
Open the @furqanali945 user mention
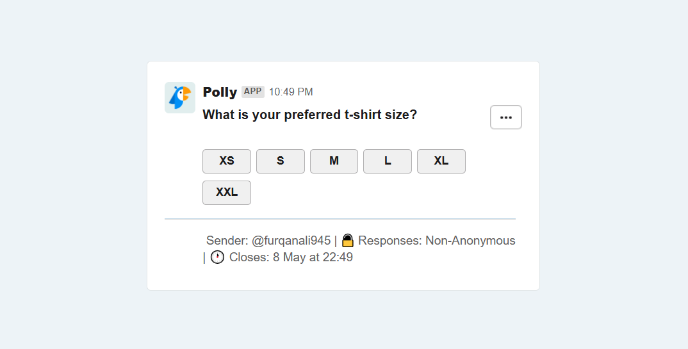[x=291, y=241]
